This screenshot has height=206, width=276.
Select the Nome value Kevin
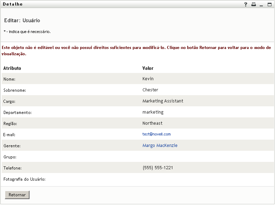point(148,79)
